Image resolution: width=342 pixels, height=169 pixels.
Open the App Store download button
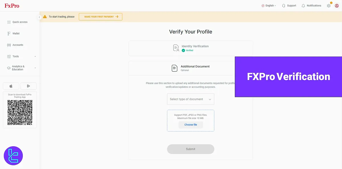11,86
